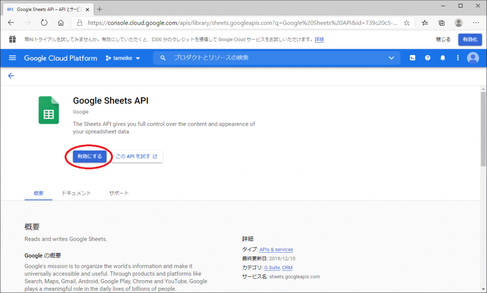Open the hamburger navigation menu
The image size is (487, 293).
(x=12, y=58)
